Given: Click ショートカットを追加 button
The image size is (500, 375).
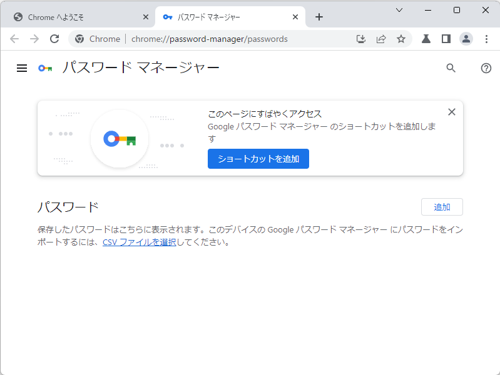Looking at the screenshot, I should (x=258, y=159).
